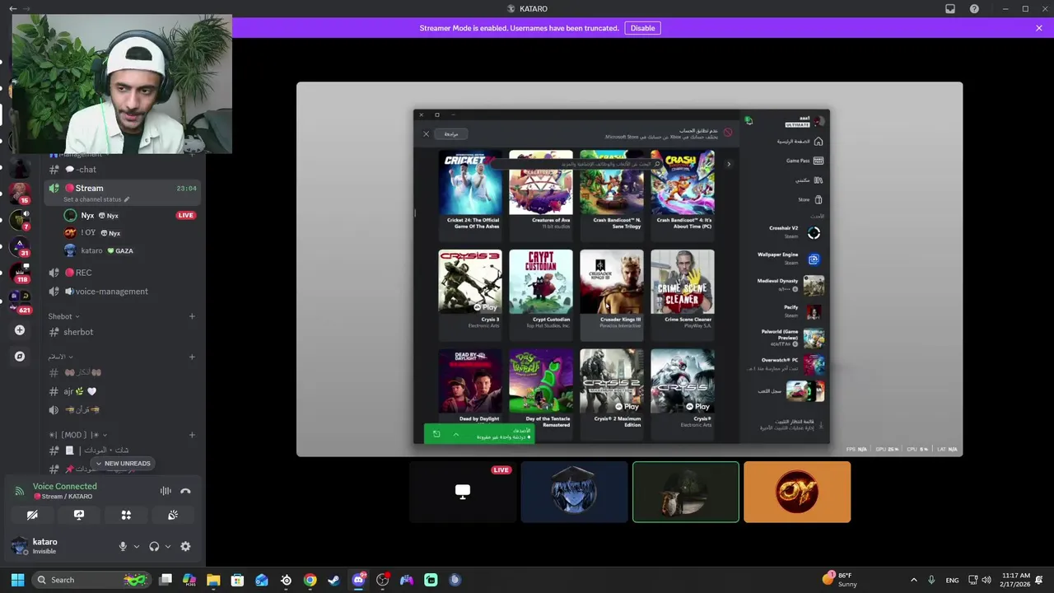Show hidden system tray icons
The height and width of the screenshot is (593, 1054).
[913, 580]
